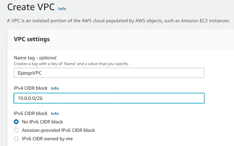Select the No IPv6 CIDR block radio button

tap(16, 122)
